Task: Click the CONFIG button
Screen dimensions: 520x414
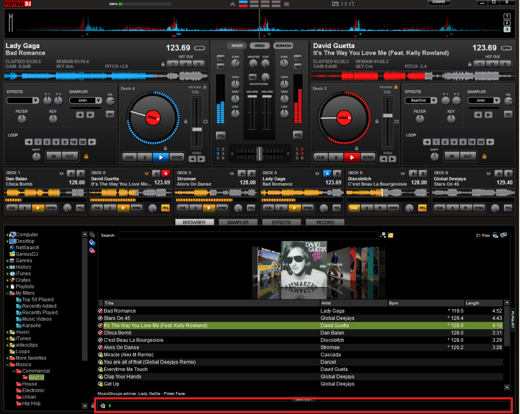Action: [439, 2]
